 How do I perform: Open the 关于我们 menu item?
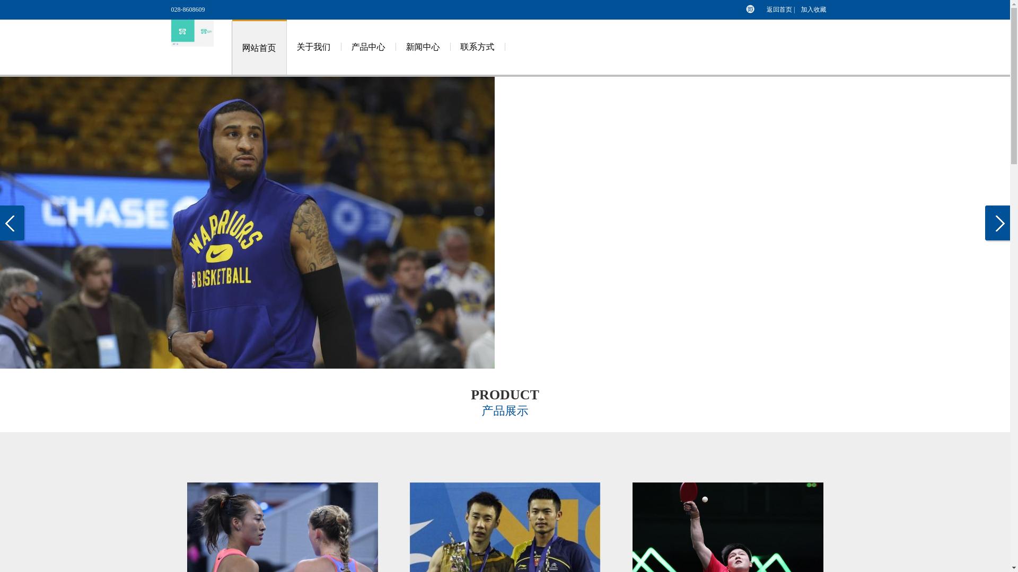313,47
